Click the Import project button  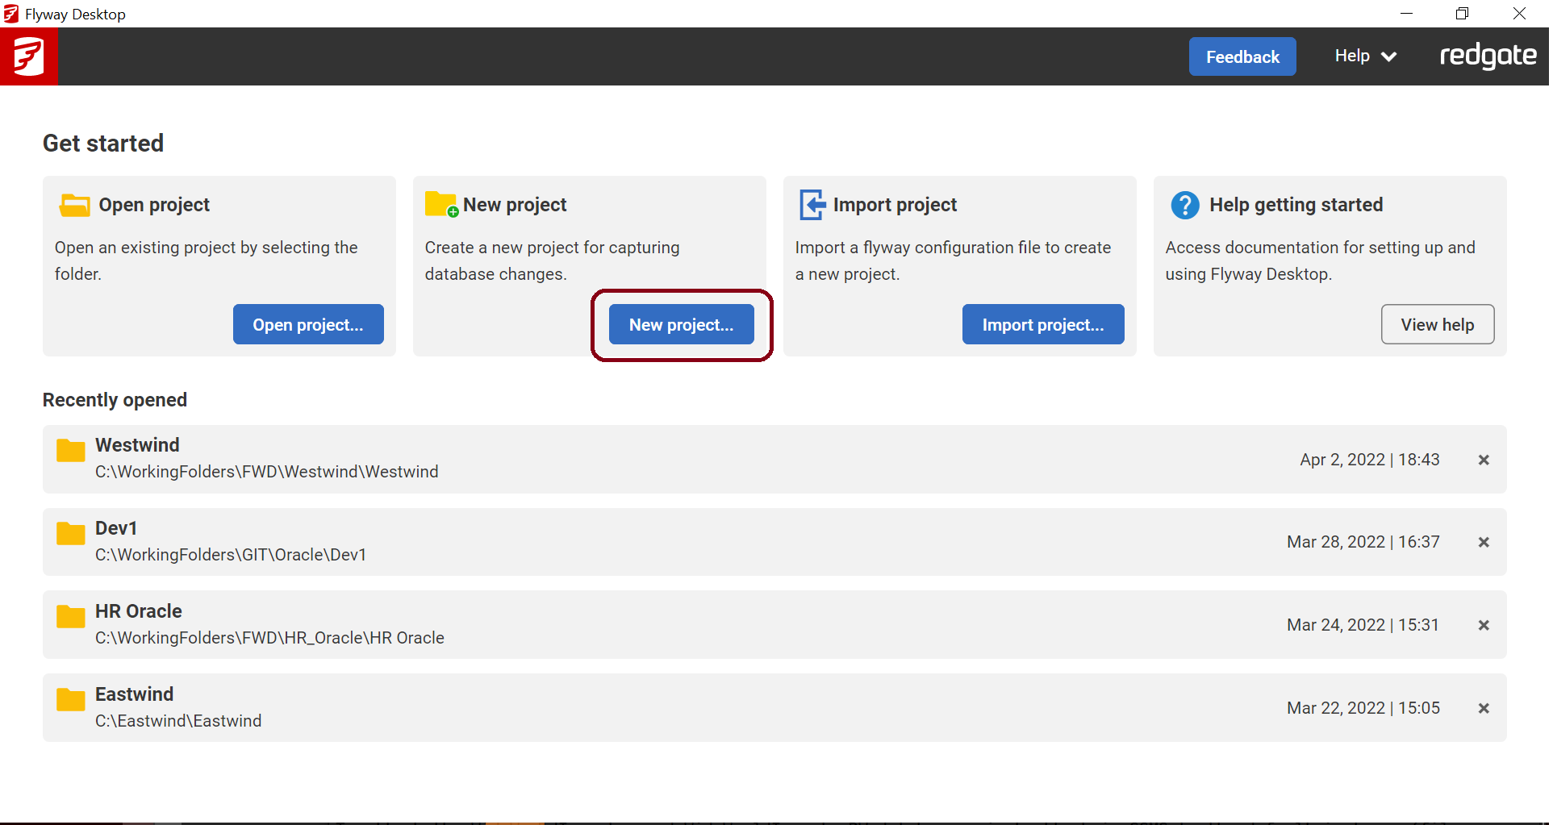click(x=1042, y=324)
